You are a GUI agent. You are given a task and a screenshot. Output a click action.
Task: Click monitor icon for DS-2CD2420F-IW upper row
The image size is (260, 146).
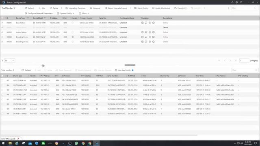click(146, 42)
